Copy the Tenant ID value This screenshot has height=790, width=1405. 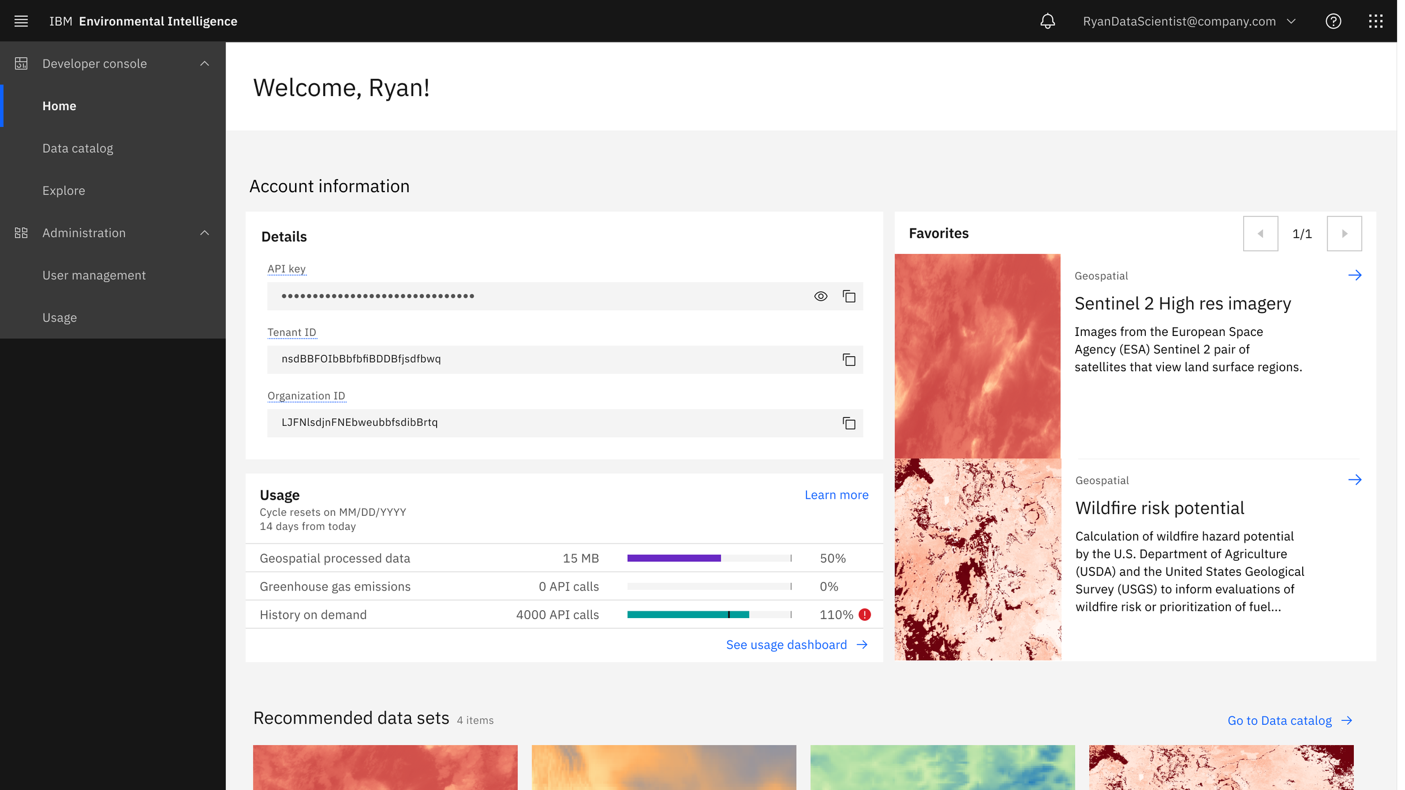pyautogui.click(x=849, y=360)
